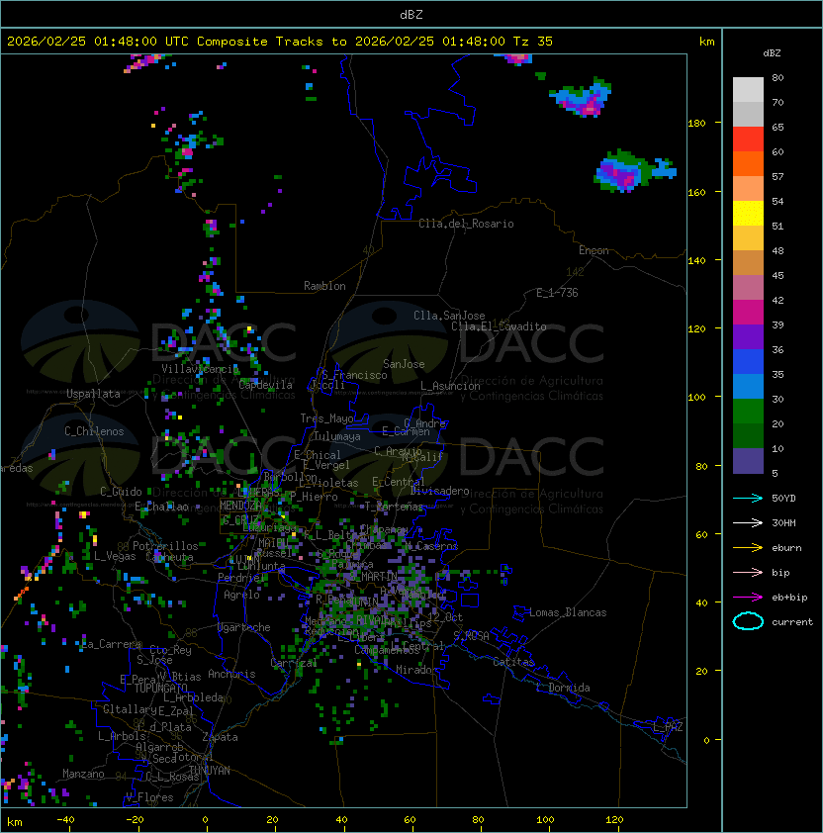The width and height of the screenshot is (823, 833).
Task: Click the 'Agrelo' map label
Action: (241, 595)
